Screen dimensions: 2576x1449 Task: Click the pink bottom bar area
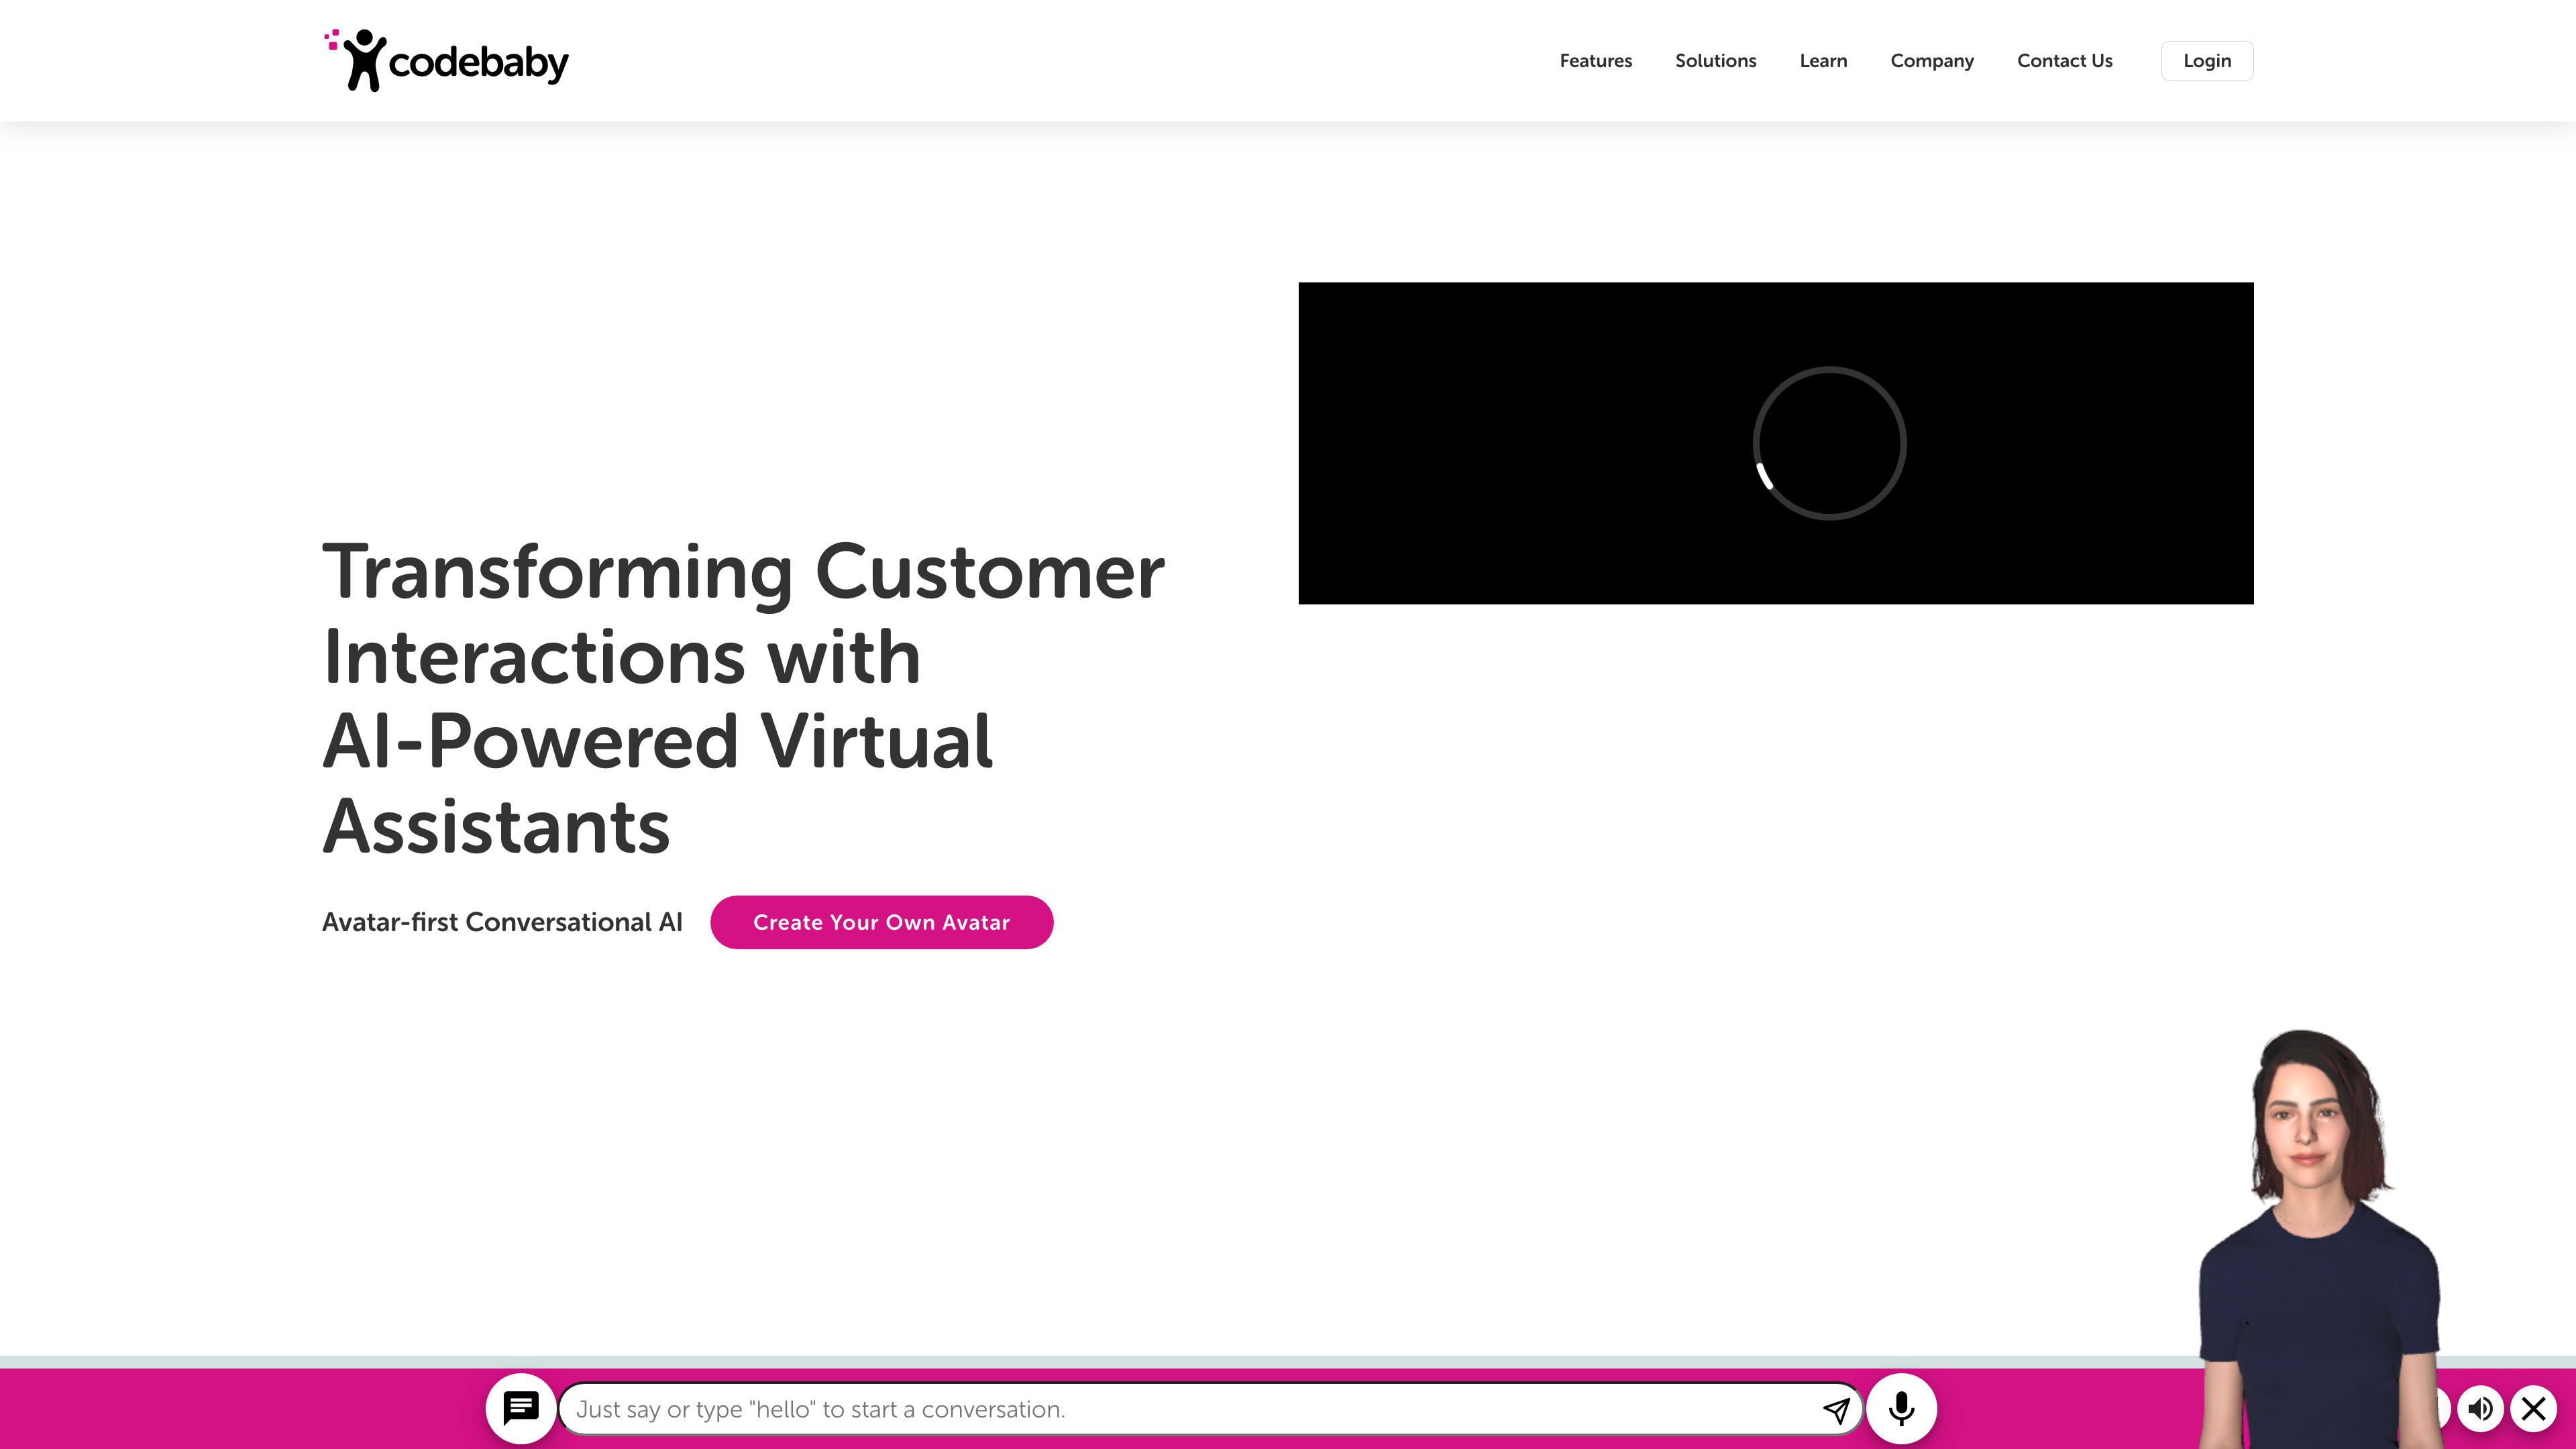point(1288,1408)
